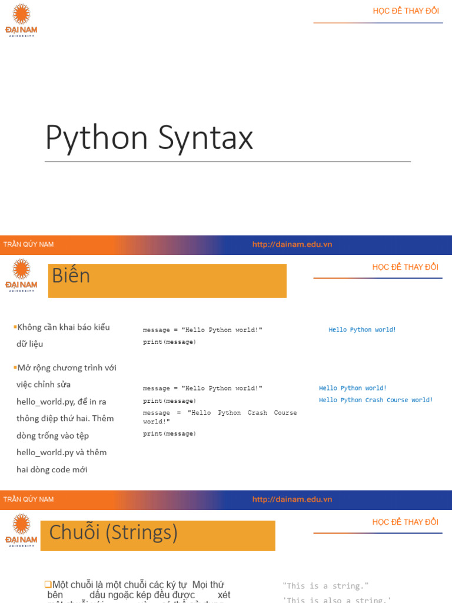
Task: Click the grey '"This is a string."' code sample
Action: (325, 586)
